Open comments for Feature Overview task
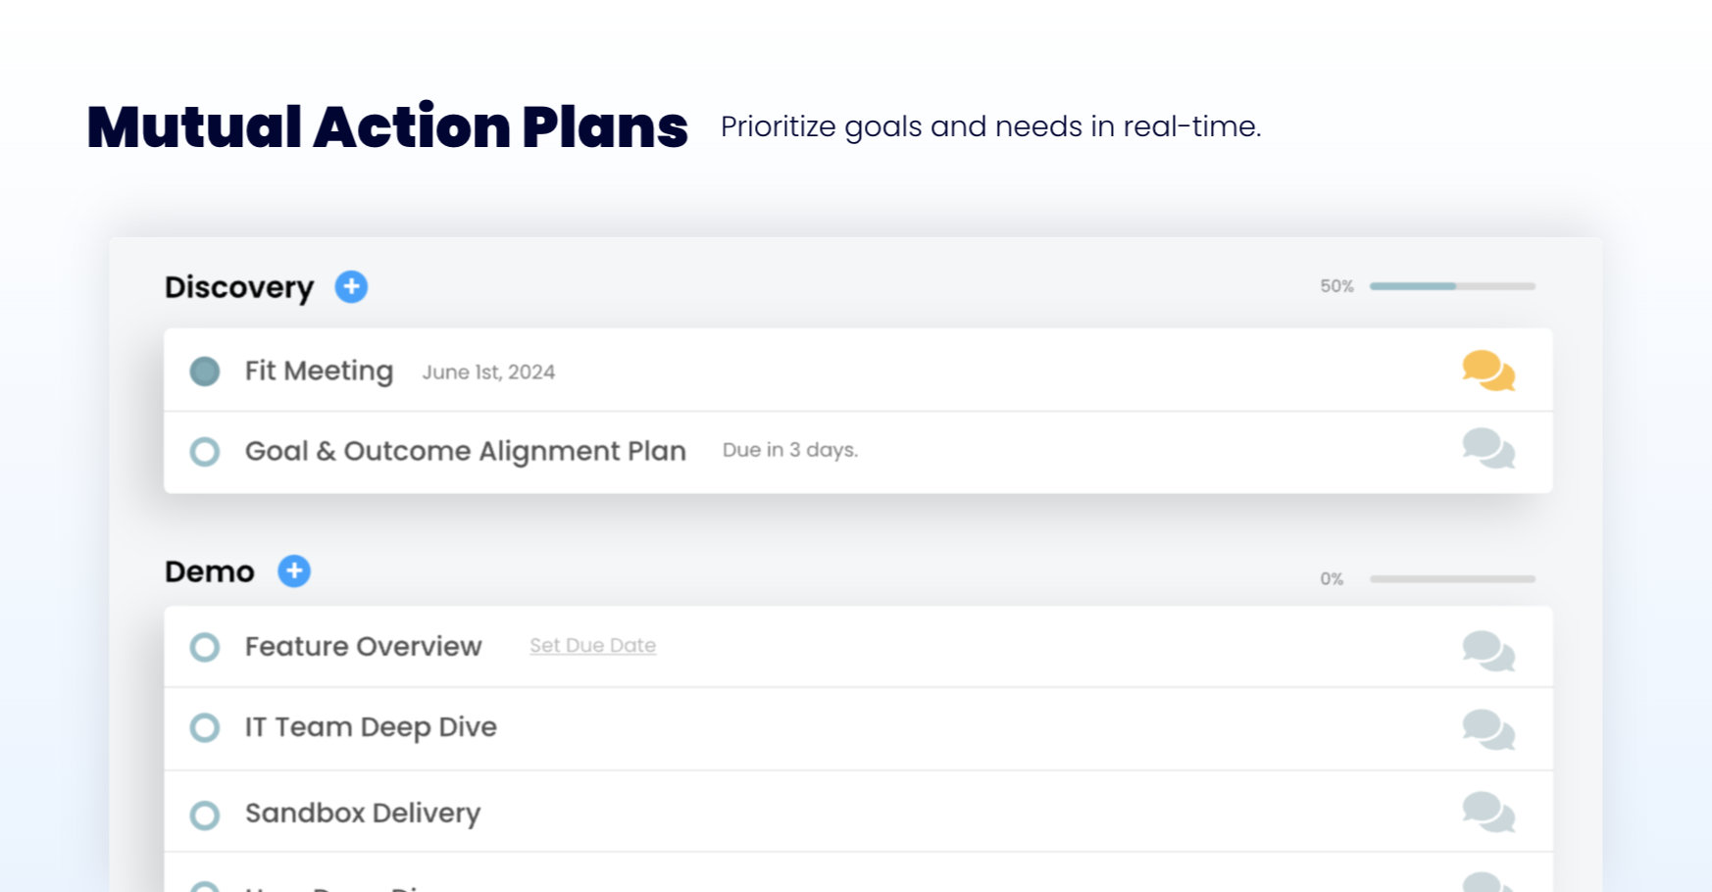Screen dimensions: 1712x892 [1487, 651]
